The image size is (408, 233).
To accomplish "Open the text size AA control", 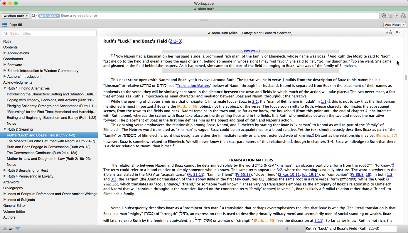I will tap(389, 33).
